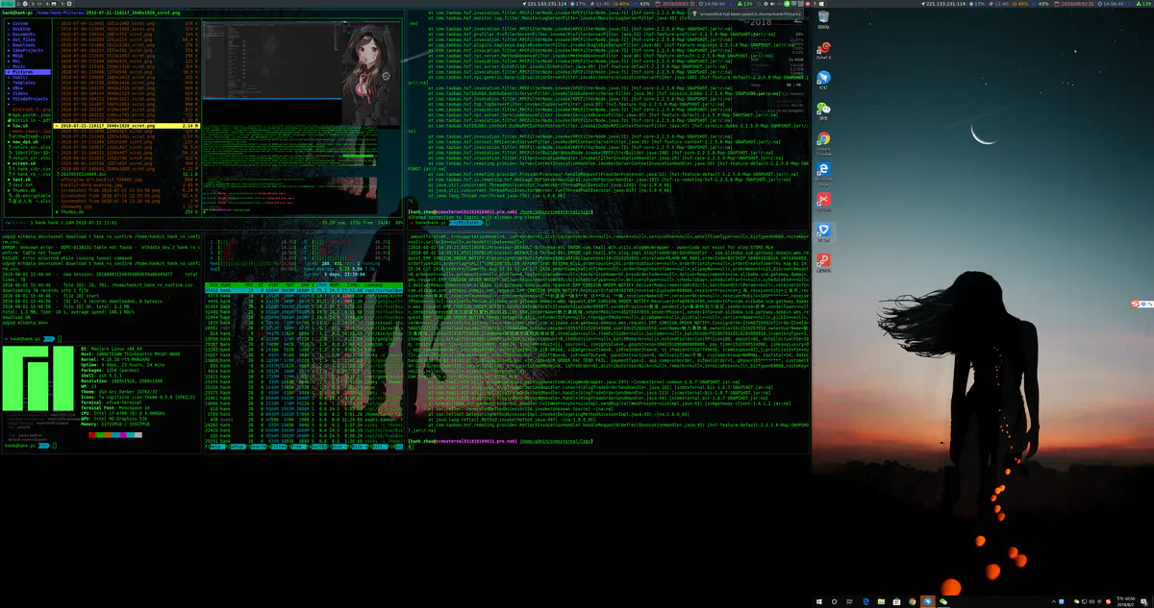Select the highlighted scrot.png file in ranger
The width and height of the screenshot is (1154, 608).
point(125,126)
